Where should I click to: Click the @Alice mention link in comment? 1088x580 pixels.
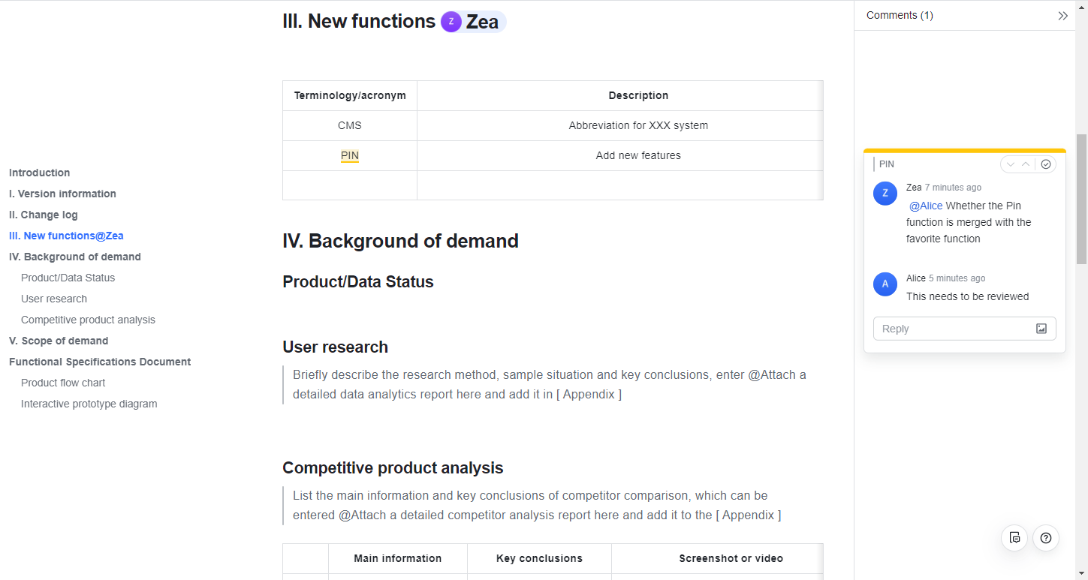pos(925,206)
